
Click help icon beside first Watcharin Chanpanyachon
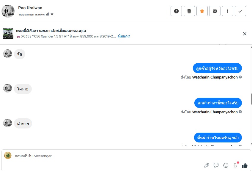click(240, 77)
